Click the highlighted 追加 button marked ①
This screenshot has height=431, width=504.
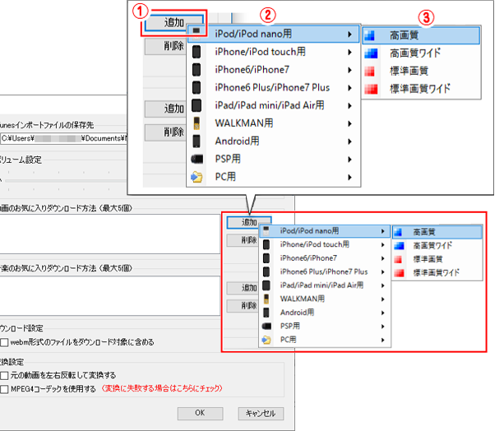pos(173,24)
